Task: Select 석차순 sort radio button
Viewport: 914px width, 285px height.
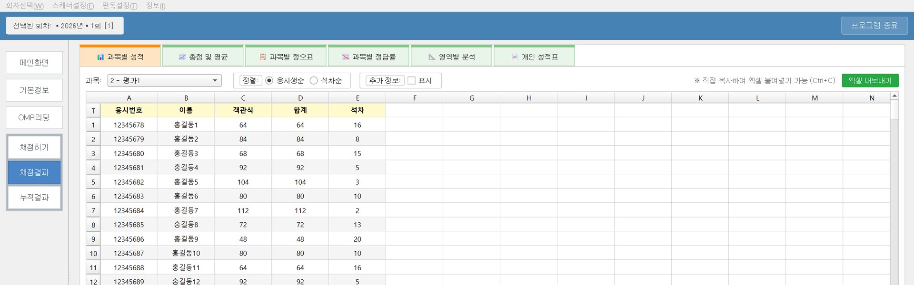Action: click(x=314, y=81)
